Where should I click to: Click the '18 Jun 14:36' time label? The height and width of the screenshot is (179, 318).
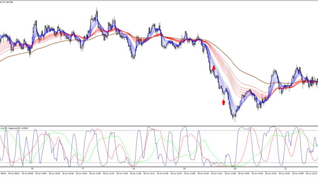click(271, 174)
